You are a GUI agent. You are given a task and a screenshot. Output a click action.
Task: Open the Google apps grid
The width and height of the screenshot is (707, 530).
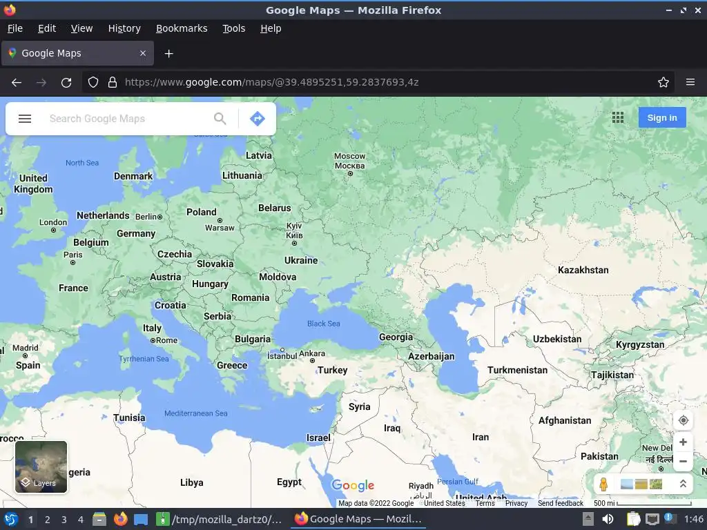click(618, 117)
